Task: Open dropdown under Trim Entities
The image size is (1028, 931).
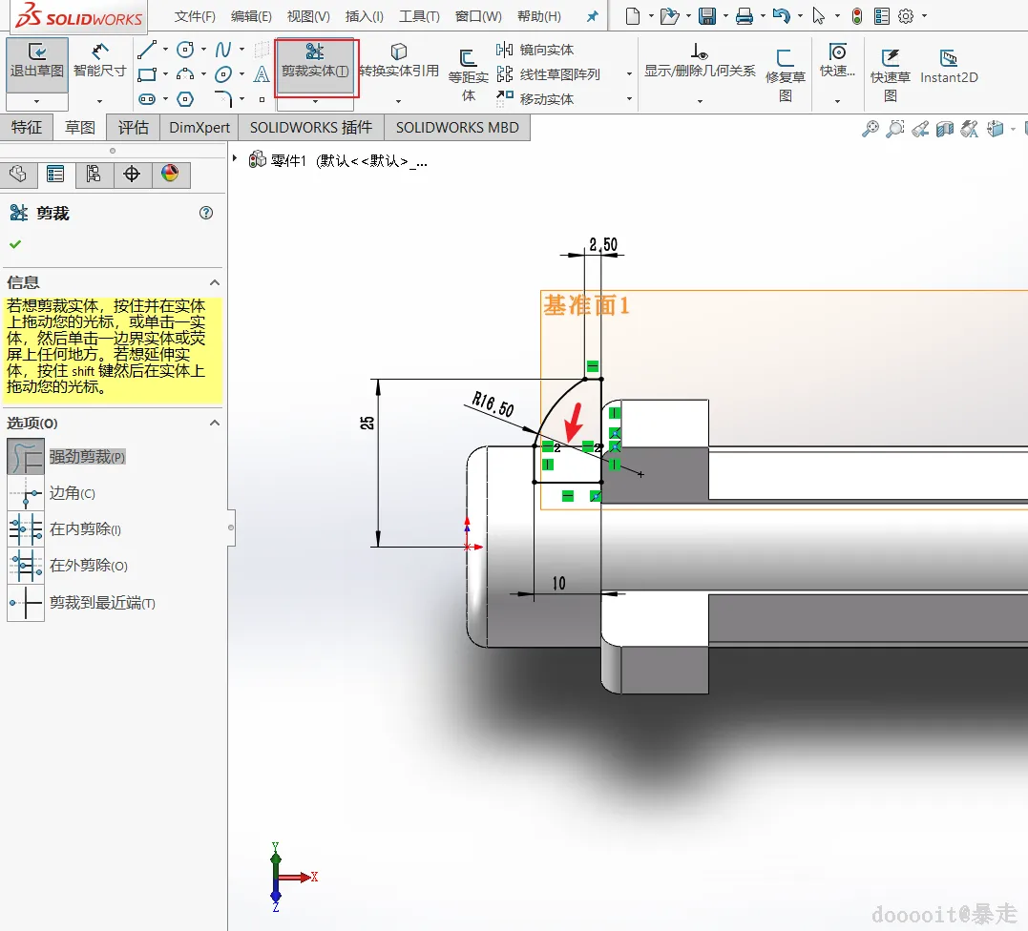Action: [x=315, y=101]
